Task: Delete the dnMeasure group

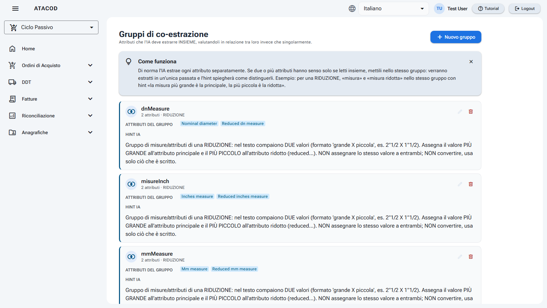Action: click(471, 112)
